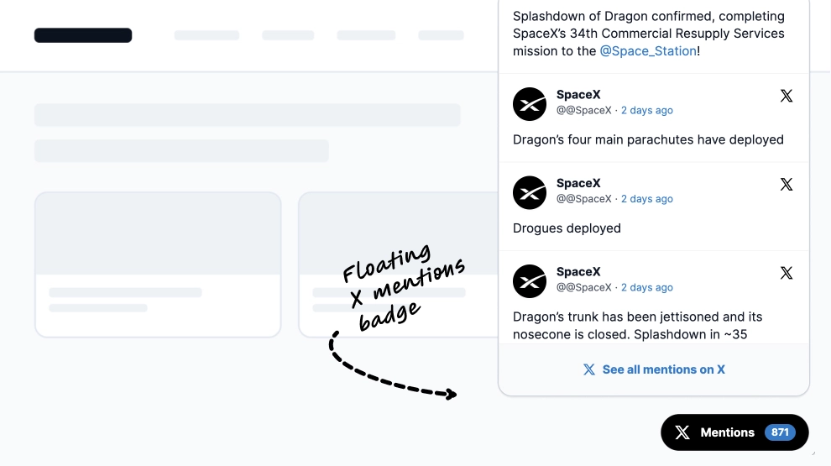831x466 pixels.
Task: Open 2 days ago timestamp on trunk tweet
Action: [646, 287]
